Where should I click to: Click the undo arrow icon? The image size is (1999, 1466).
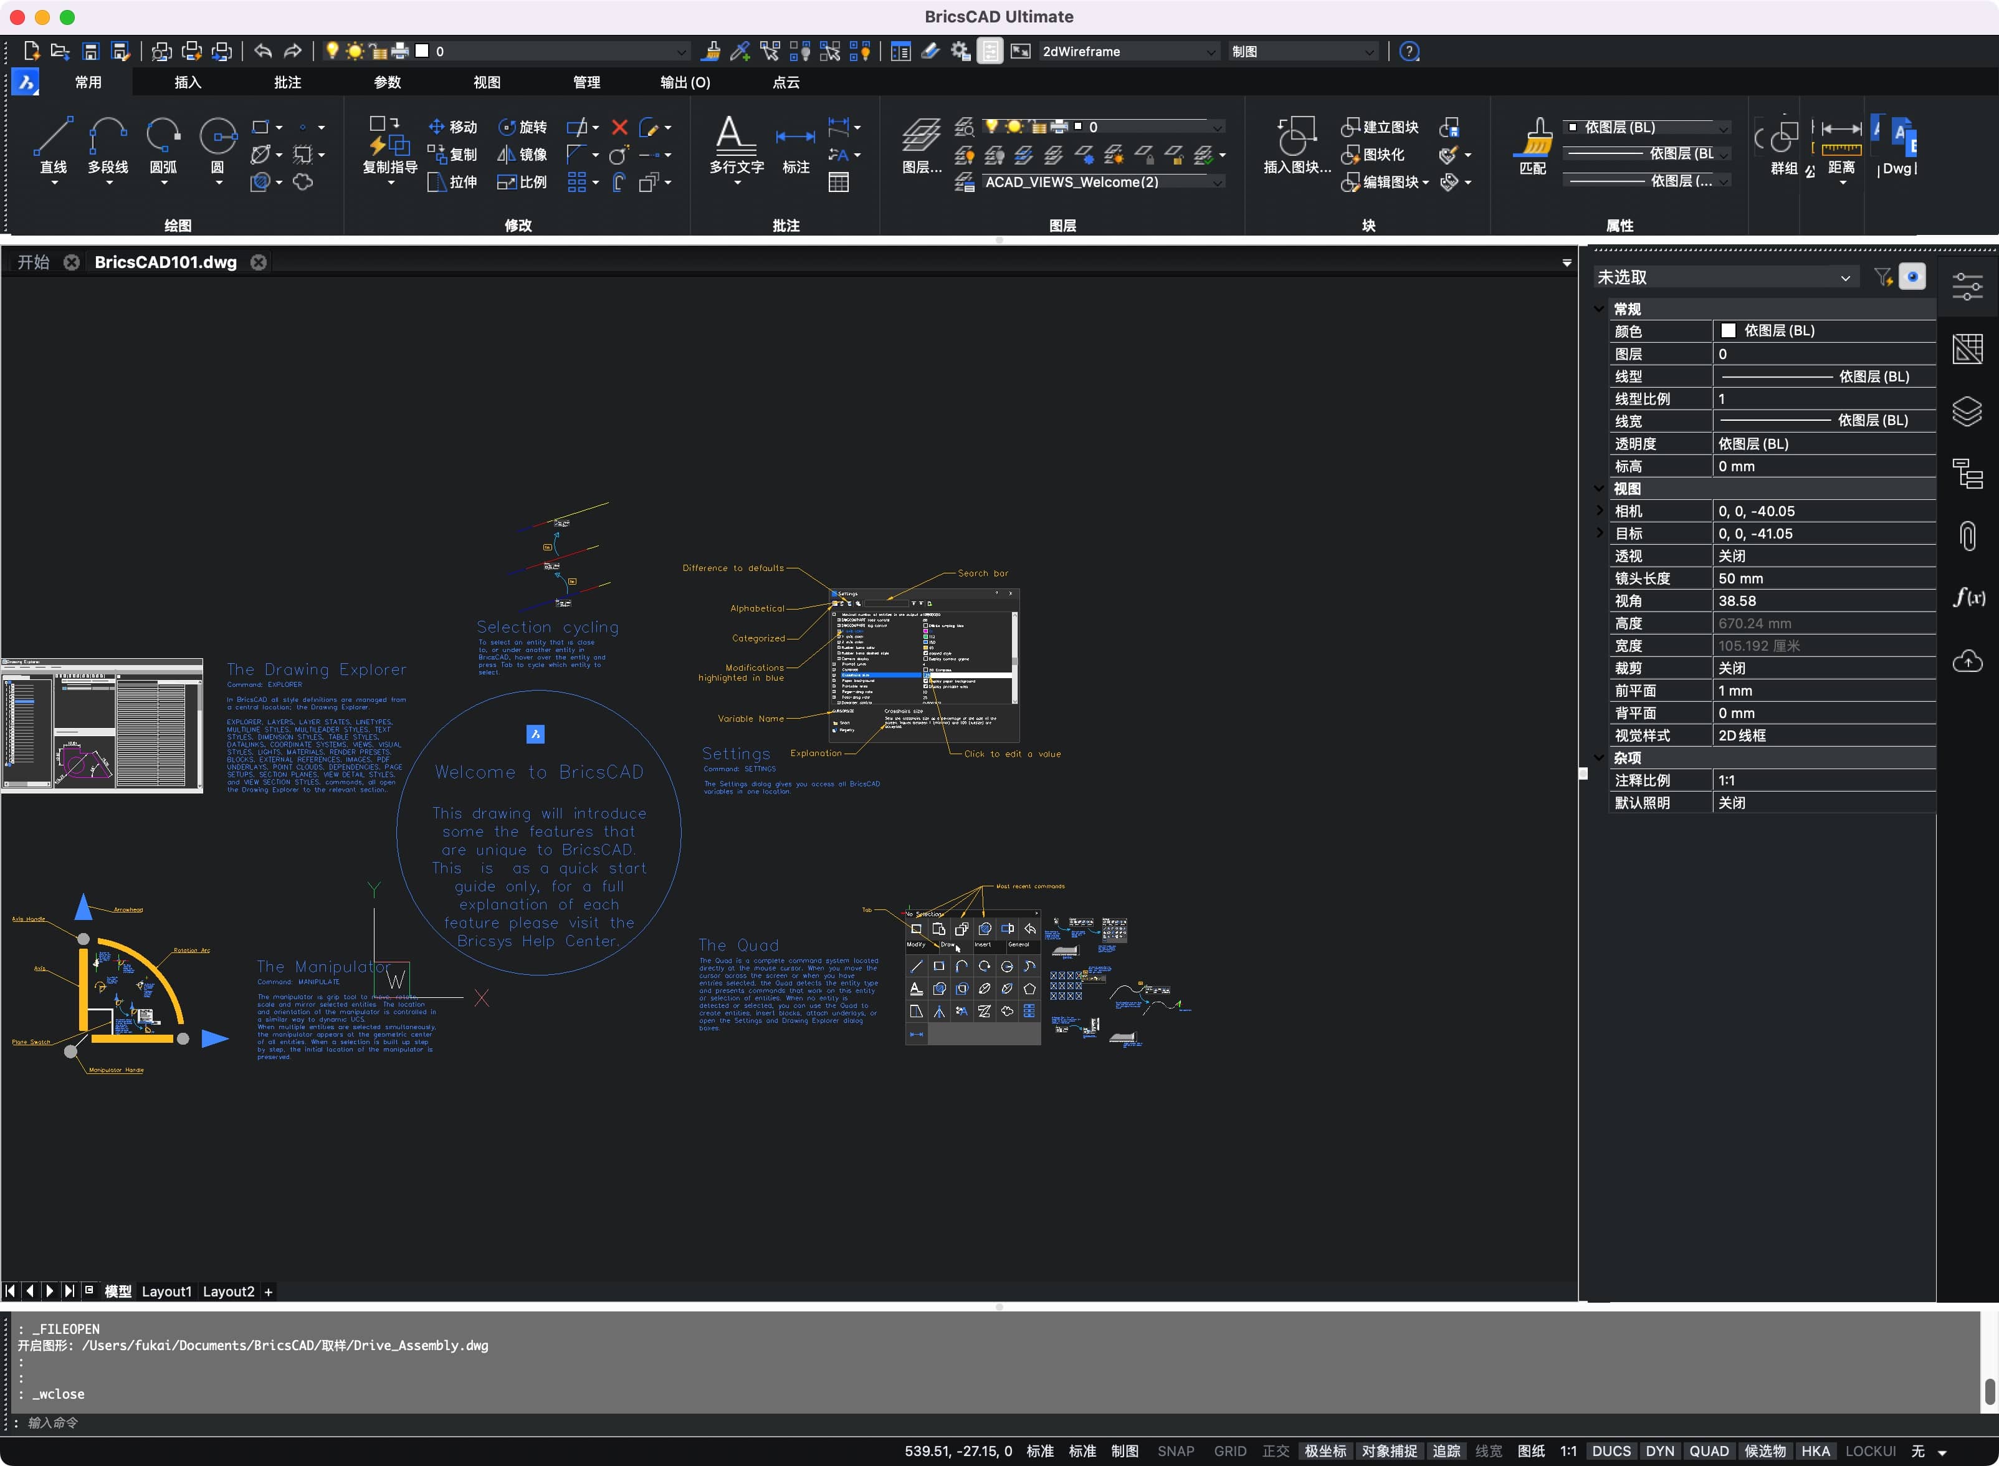point(262,52)
